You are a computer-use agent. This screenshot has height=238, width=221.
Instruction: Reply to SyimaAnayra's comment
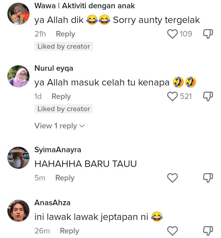[65, 178]
